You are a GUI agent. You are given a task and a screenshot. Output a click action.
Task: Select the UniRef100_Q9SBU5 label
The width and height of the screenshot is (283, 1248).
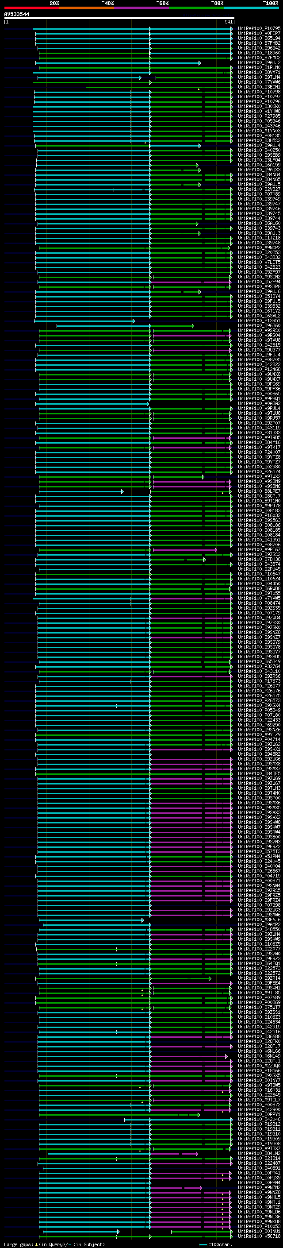259,657
